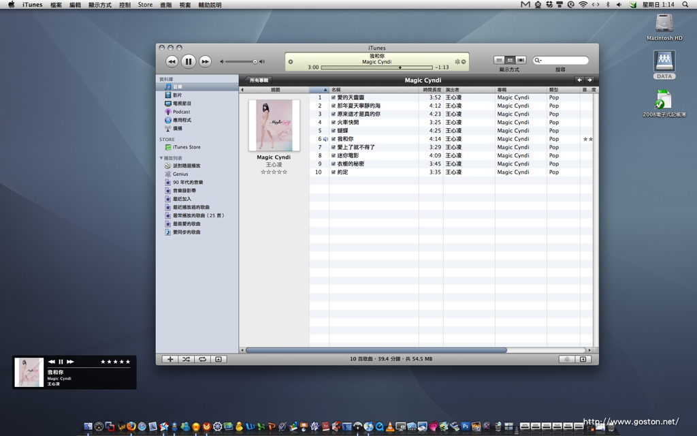Open 應用程式 library in sidebar

click(x=197, y=120)
